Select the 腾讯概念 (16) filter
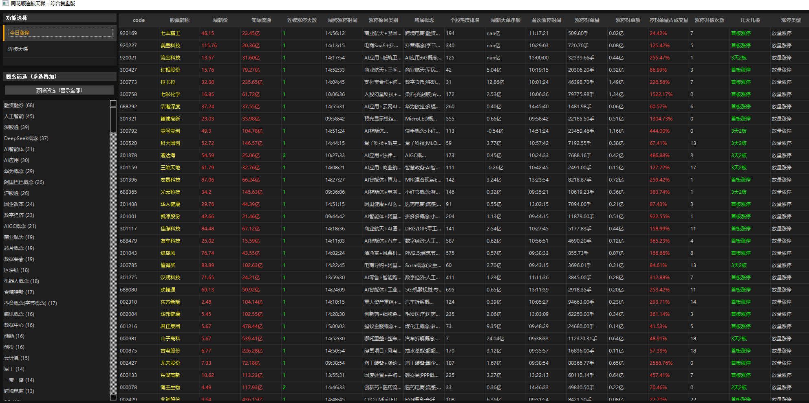809x403 pixels. tap(19, 314)
